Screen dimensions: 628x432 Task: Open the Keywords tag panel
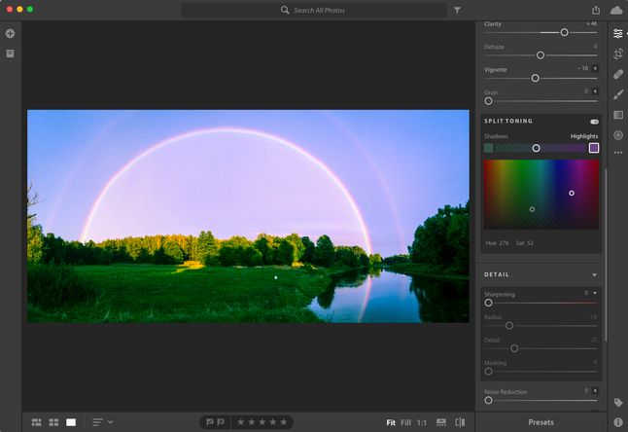[618, 403]
